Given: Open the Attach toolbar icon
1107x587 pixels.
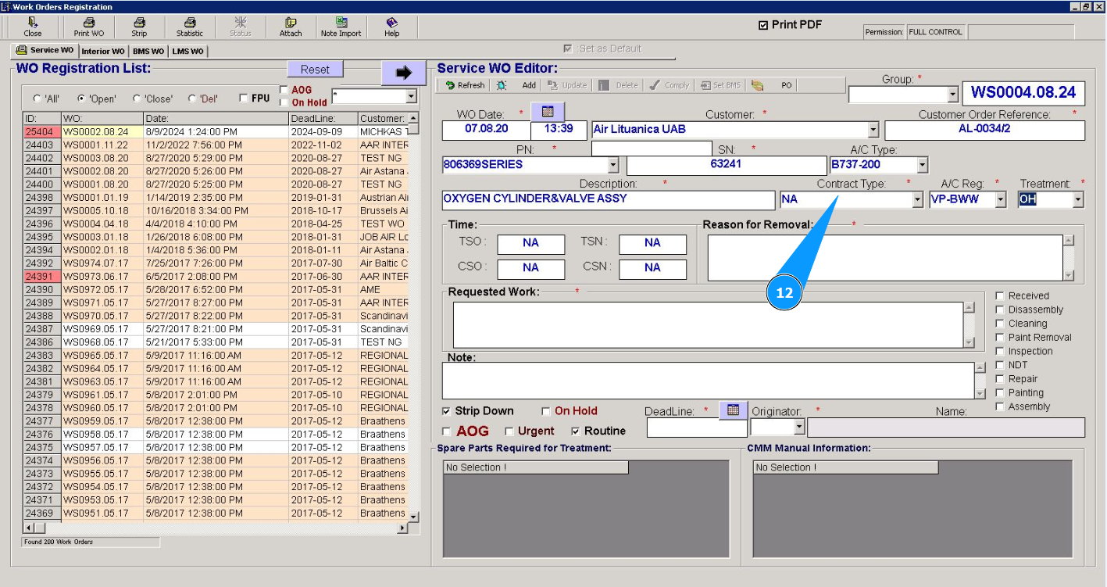Looking at the screenshot, I should [291, 23].
